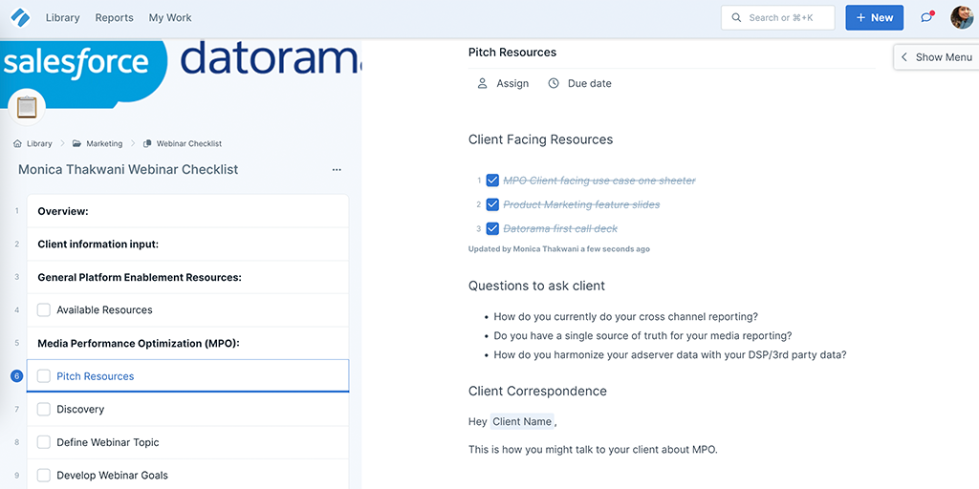Go to Webinar Checklist in the breadcrumb
The width and height of the screenshot is (979, 489).
tap(189, 143)
